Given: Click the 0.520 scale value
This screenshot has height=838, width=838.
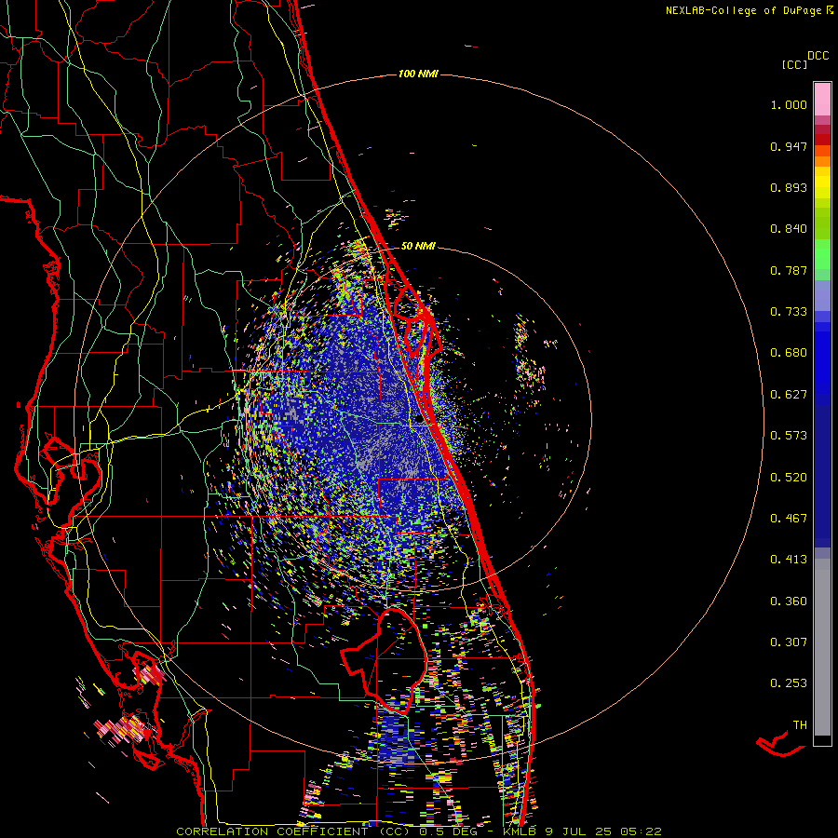Looking at the screenshot, I should [789, 477].
